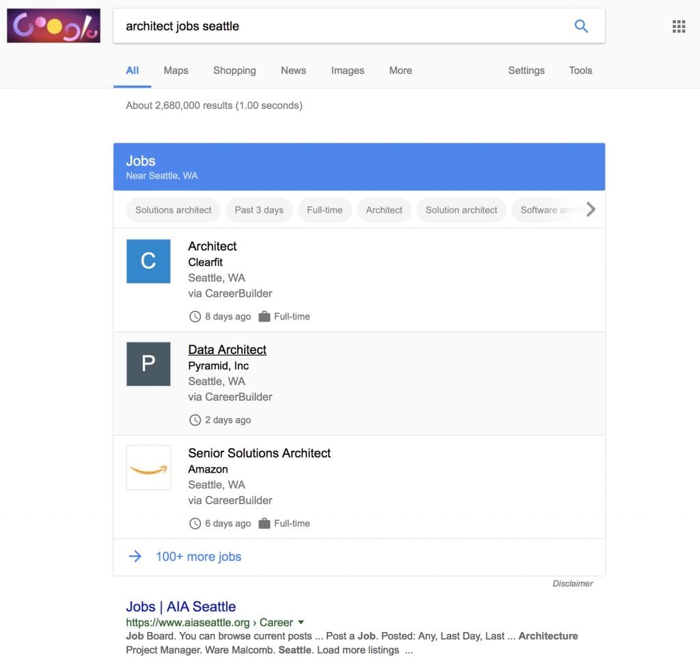Switch to the News tab
Viewport: 700px width, 669px height.
293,70
